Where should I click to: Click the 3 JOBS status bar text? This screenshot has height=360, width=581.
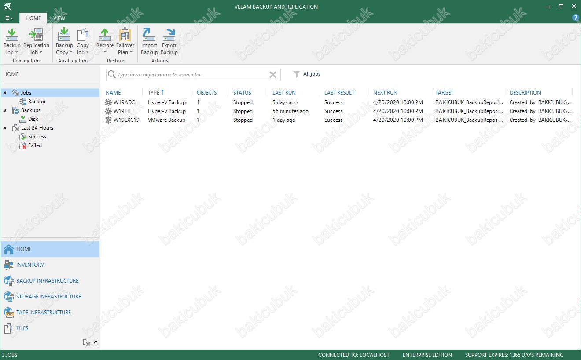(10, 355)
